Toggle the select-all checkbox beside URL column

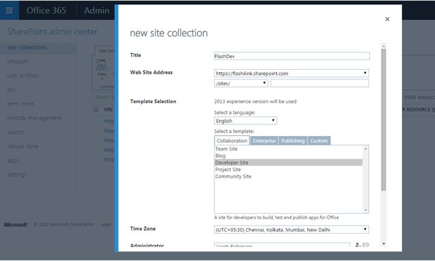coord(96,109)
